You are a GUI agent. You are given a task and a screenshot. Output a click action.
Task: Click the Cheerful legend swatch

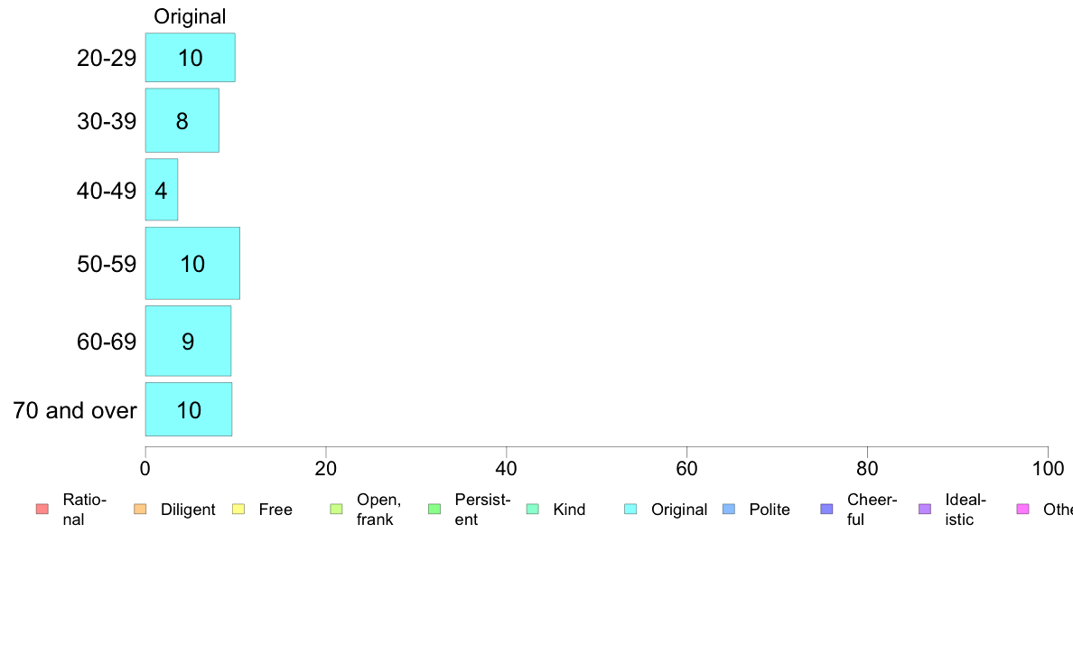pos(826,509)
